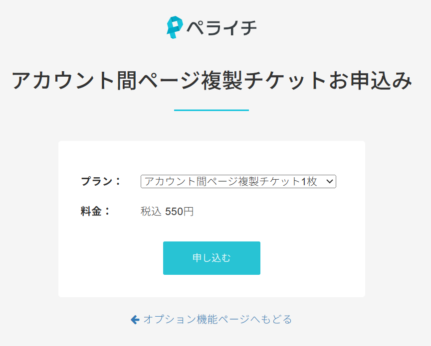Click the アカウント間ページ複製チケットお申込み page heading

point(212,80)
